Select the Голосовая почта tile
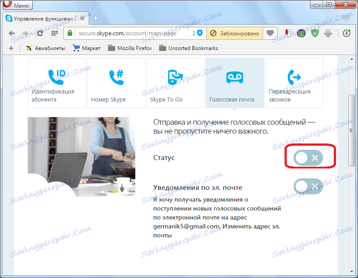 click(x=235, y=83)
